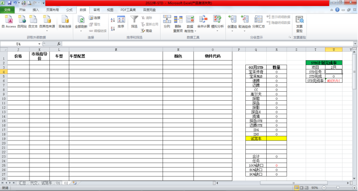Image resolution: width=358 pixels, height=191 pixels.
Task: Import data from Access
Action: point(8,22)
